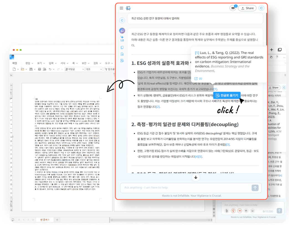The image size is (289, 225).
Task: Open the 보안 menu in Hangul editor
Action: coord(86,63)
